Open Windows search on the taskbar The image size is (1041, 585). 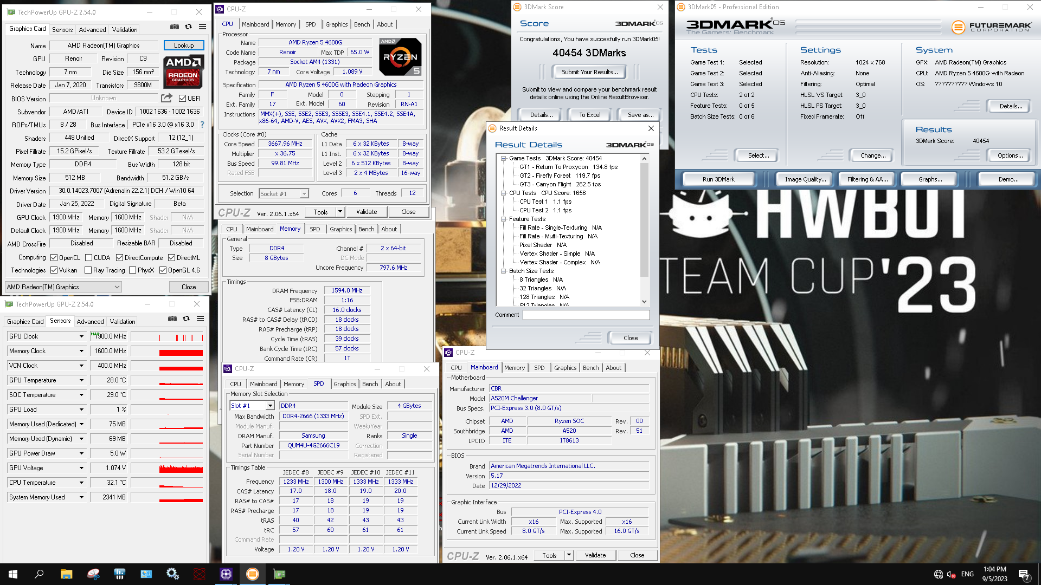pos(39,574)
